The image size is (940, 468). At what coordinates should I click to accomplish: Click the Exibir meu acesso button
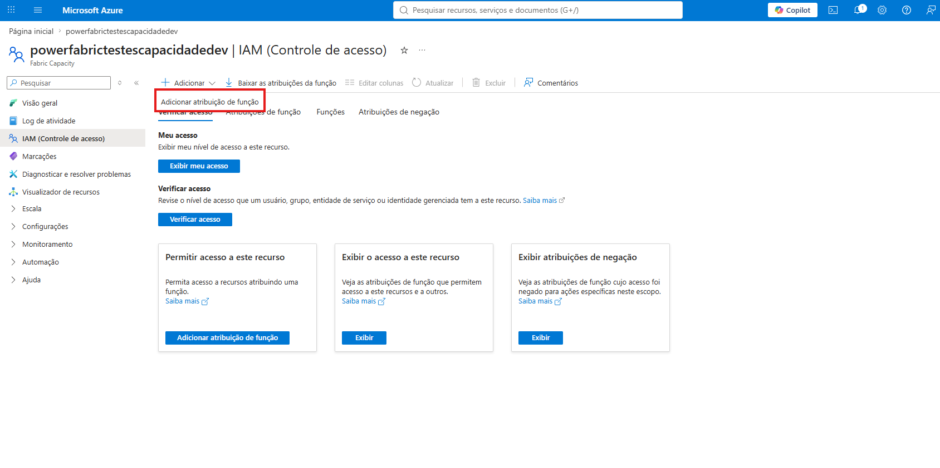199,166
